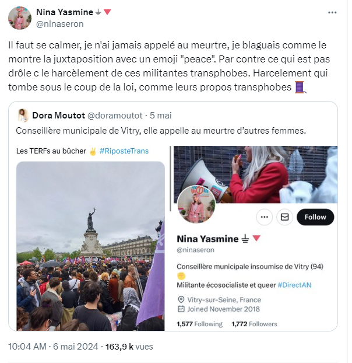
Task: Open the @ninaseron handle under the author name
Action: (60, 24)
